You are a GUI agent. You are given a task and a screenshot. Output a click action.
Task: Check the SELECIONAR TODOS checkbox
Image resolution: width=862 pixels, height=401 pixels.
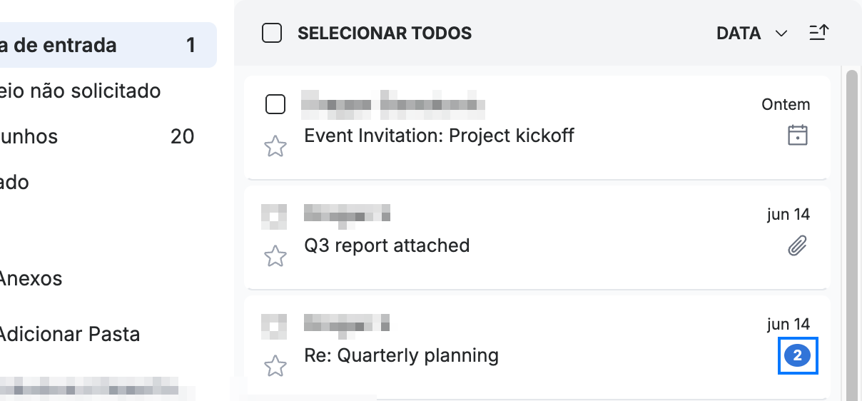[x=272, y=33]
